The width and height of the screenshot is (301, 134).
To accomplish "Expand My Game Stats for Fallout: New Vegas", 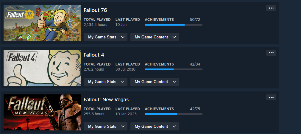I will pyautogui.click(x=105, y=127).
